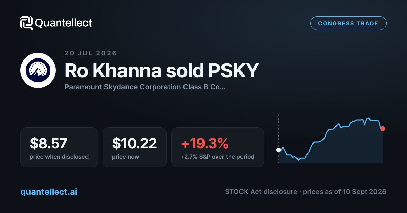Click the Quantellect logo icon
The height and width of the screenshot is (213, 407).
click(x=27, y=23)
